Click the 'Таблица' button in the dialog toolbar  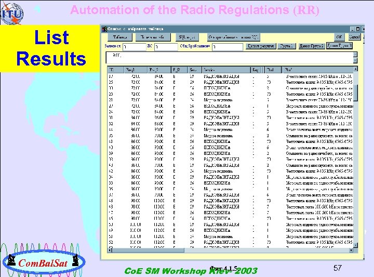(119, 37)
